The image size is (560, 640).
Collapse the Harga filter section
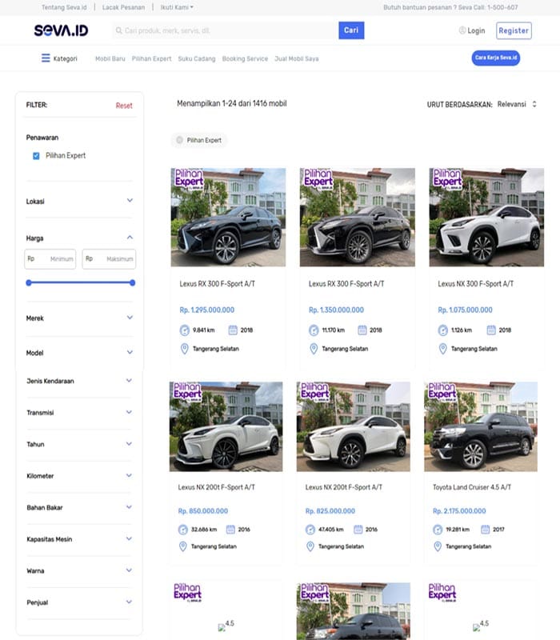(130, 237)
